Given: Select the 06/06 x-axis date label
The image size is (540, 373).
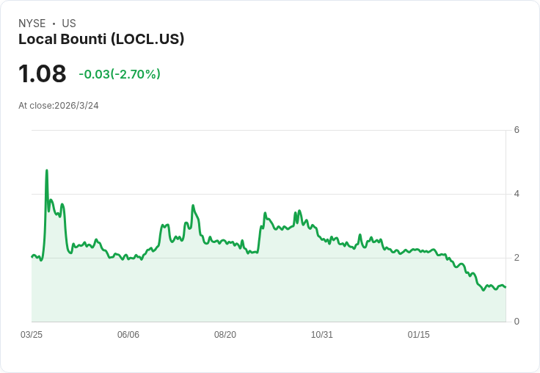Looking at the screenshot, I should tap(128, 335).
